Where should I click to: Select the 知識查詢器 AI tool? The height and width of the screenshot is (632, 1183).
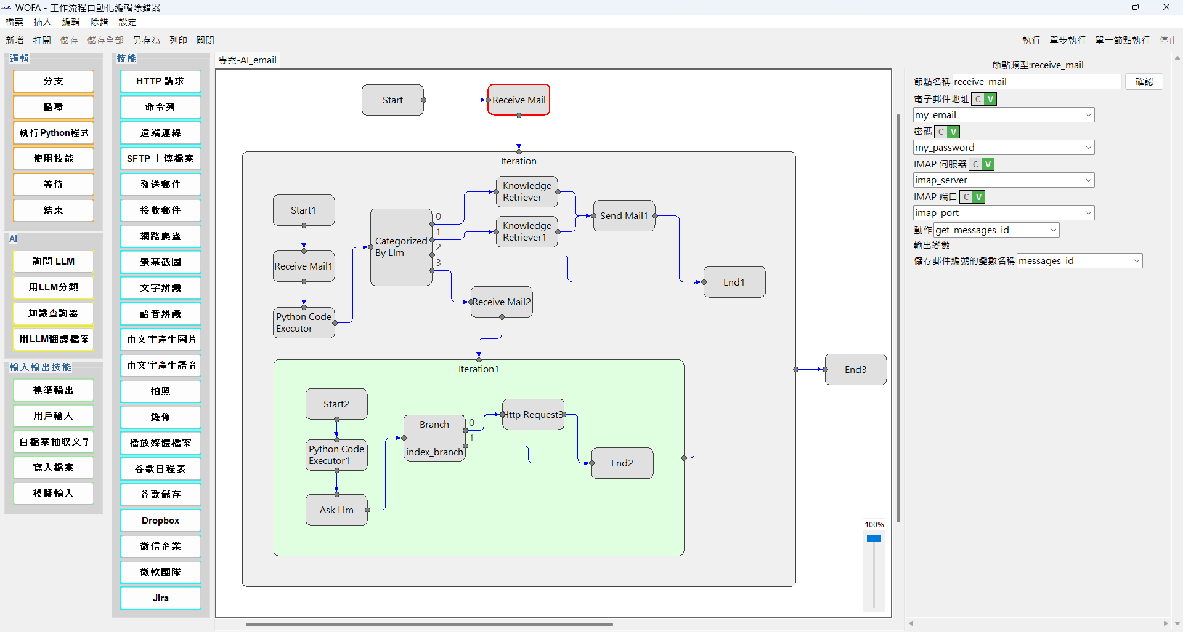[x=53, y=313]
